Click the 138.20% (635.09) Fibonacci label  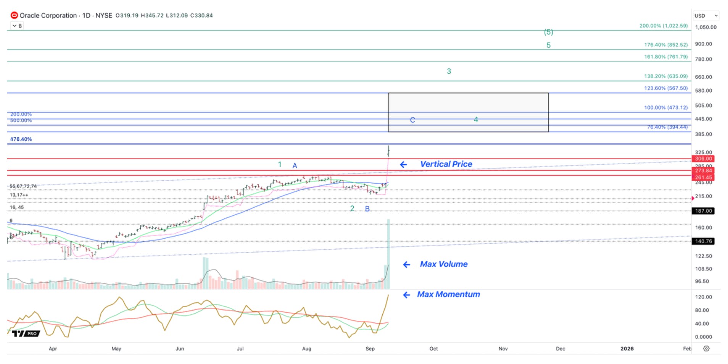tap(666, 76)
